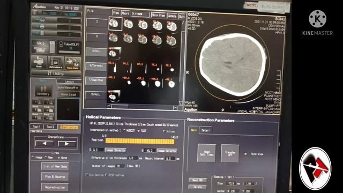Click the Auto Load button
Viewport: 343px width, 193px height.
(x=68, y=94)
